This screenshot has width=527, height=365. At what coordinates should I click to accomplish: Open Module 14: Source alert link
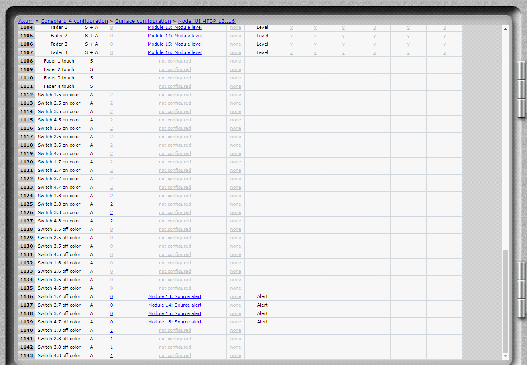(x=175, y=305)
